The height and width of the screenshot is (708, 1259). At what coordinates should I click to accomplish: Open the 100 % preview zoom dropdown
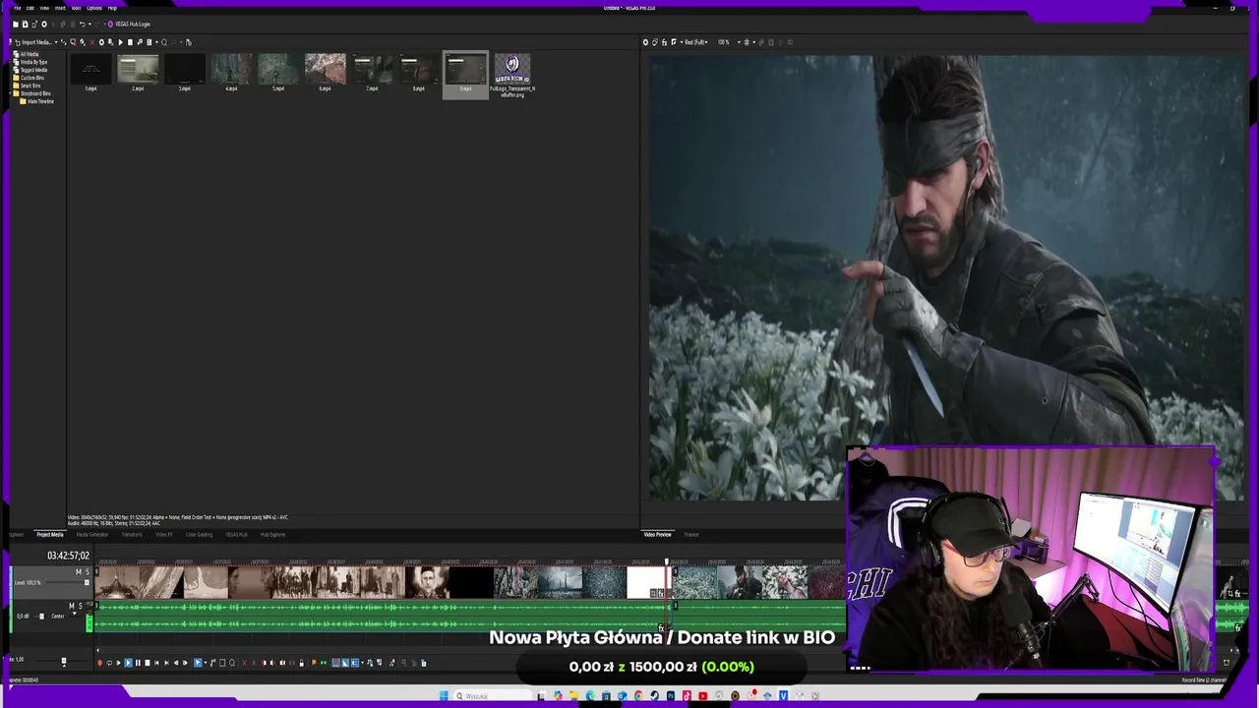tap(728, 42)
